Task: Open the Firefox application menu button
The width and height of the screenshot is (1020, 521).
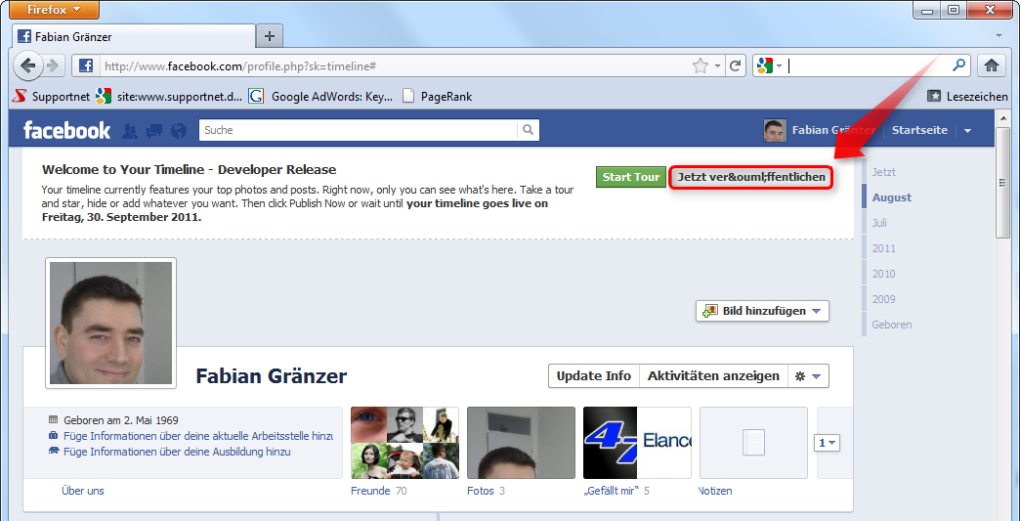Action: point(55,9)
